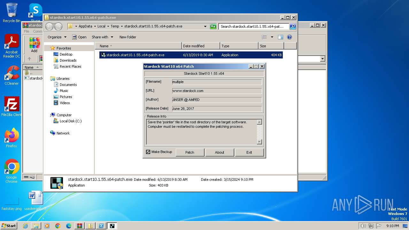Open the Organize dropdown menu
409x230 pixels.
pyautogui.click(x=57, y=37)
